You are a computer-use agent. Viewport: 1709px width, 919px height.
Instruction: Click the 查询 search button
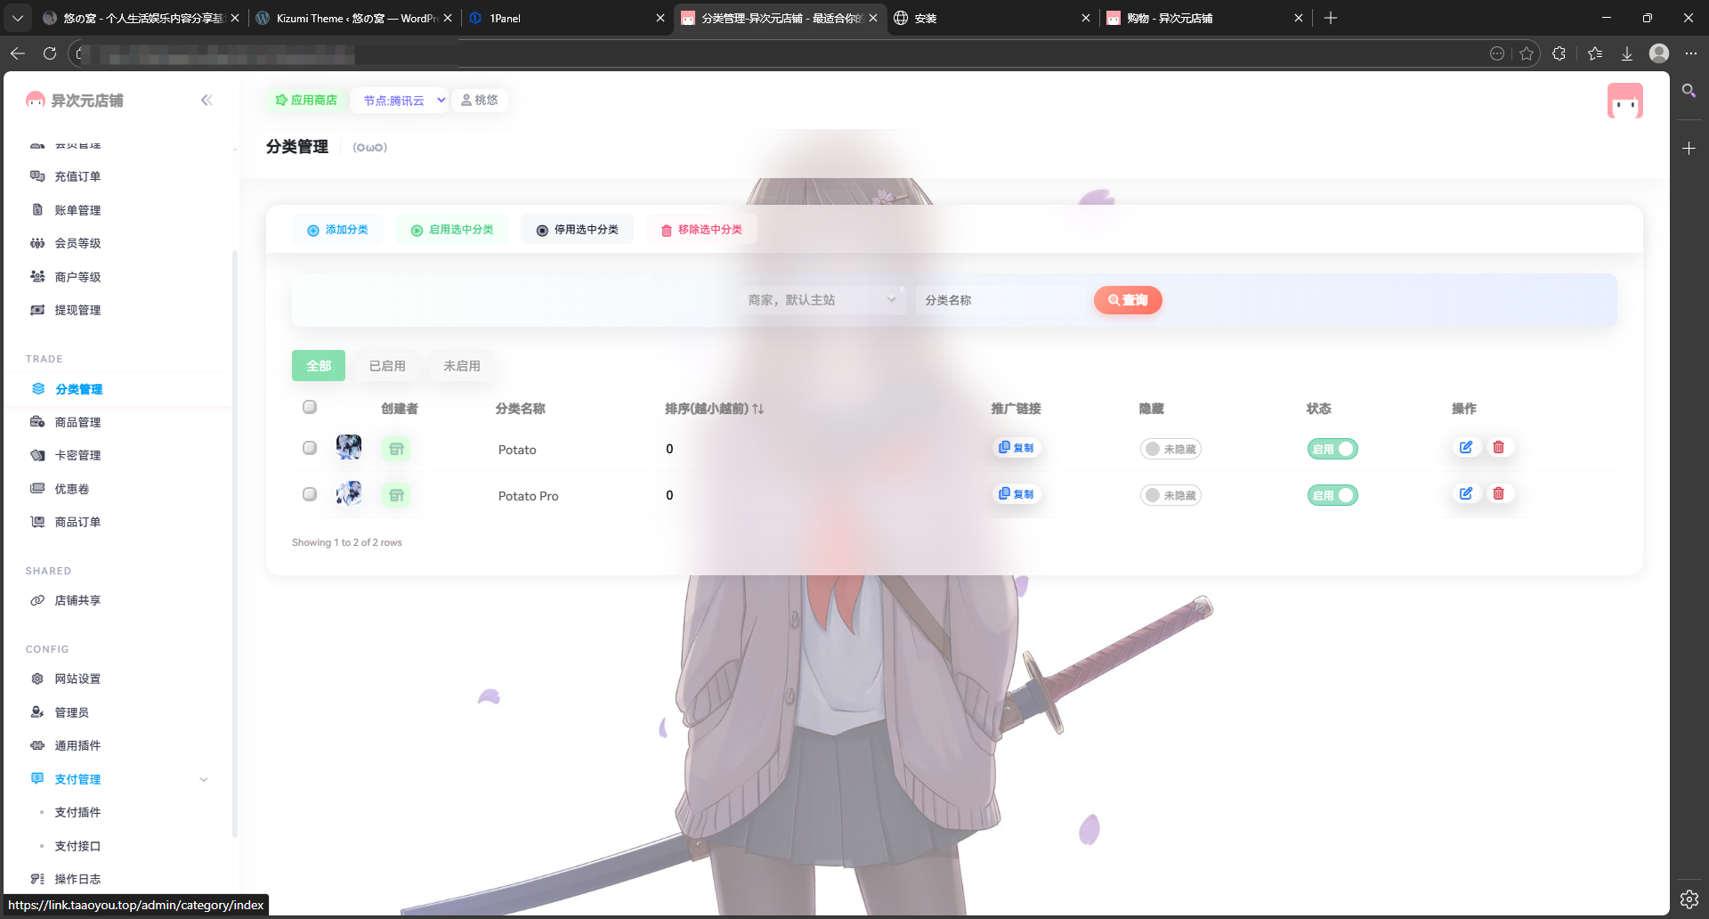click(x=1127, y=300)
